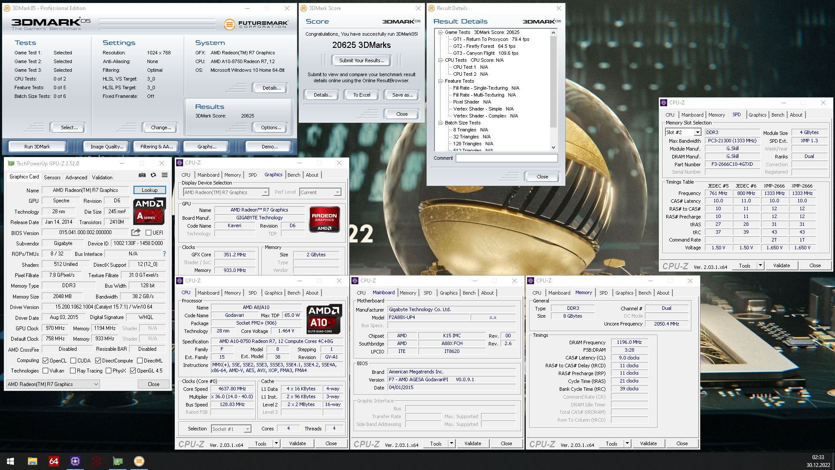Click CPU-Z Mainboard window title icon
Screen dimensions: 835x470
coord(355,281)
